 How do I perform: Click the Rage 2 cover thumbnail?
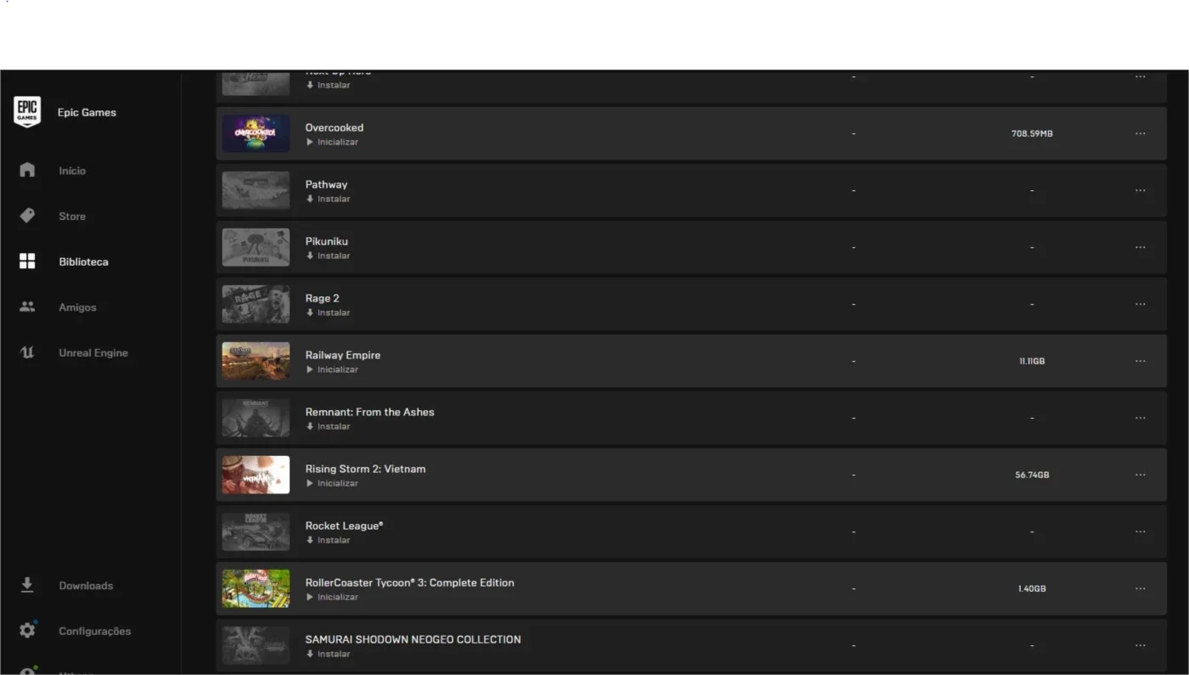pos(256,304)
